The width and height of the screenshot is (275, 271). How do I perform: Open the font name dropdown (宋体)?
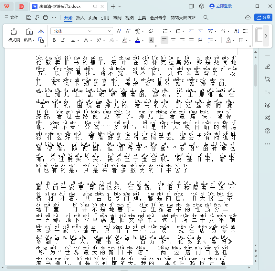click(90, 31)
